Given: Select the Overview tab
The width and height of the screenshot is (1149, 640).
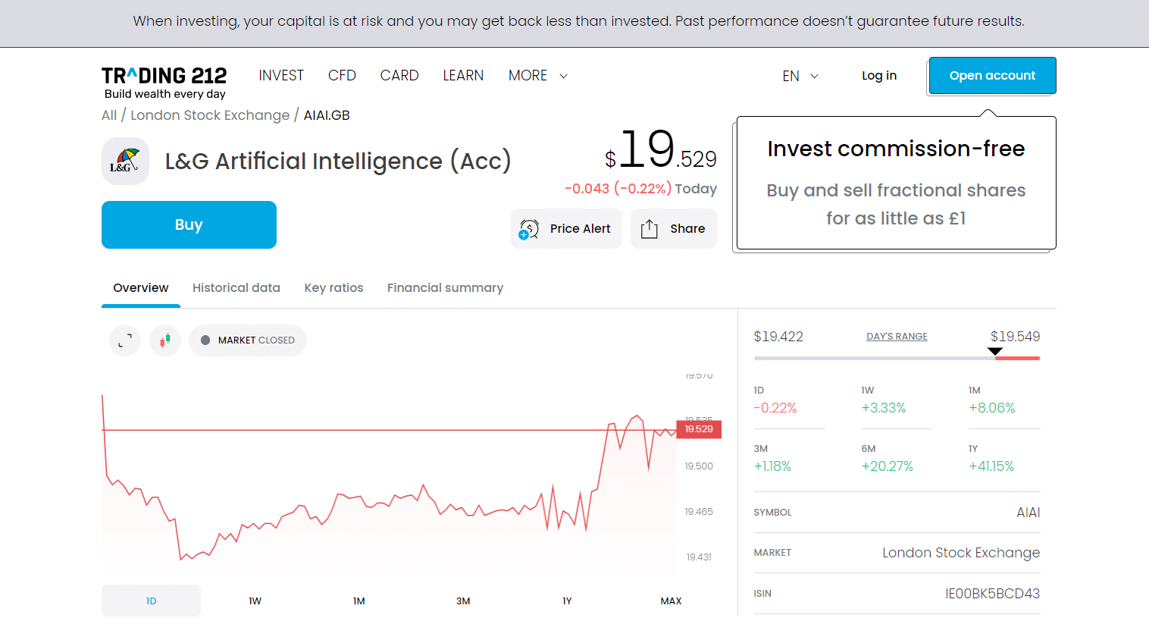Looking at the screenshot, I should coord(141,288).
